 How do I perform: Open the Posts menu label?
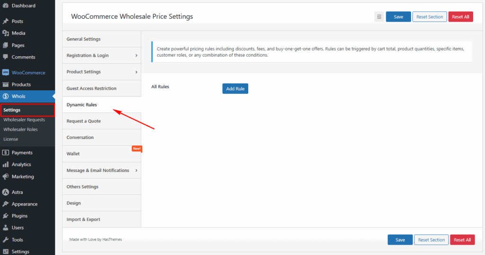click(18, 21)
